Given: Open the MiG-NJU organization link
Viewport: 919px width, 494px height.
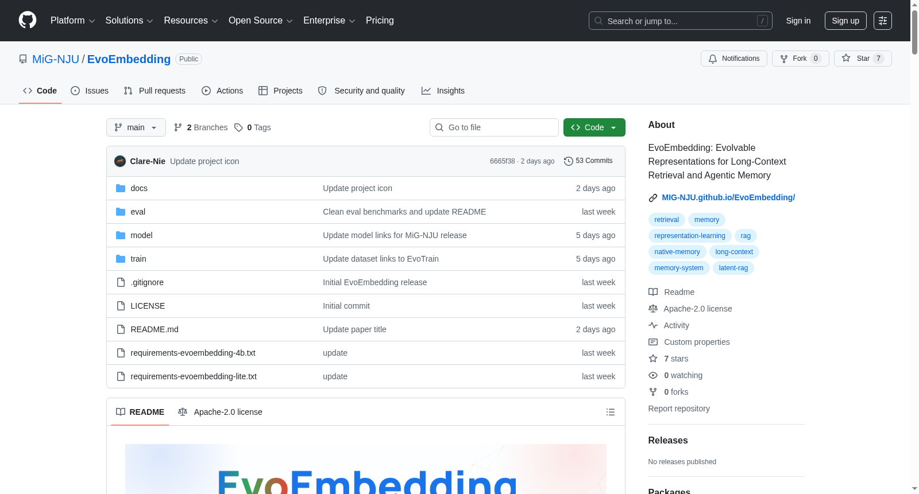Looking at the screenshot, I should click(56, 59).
